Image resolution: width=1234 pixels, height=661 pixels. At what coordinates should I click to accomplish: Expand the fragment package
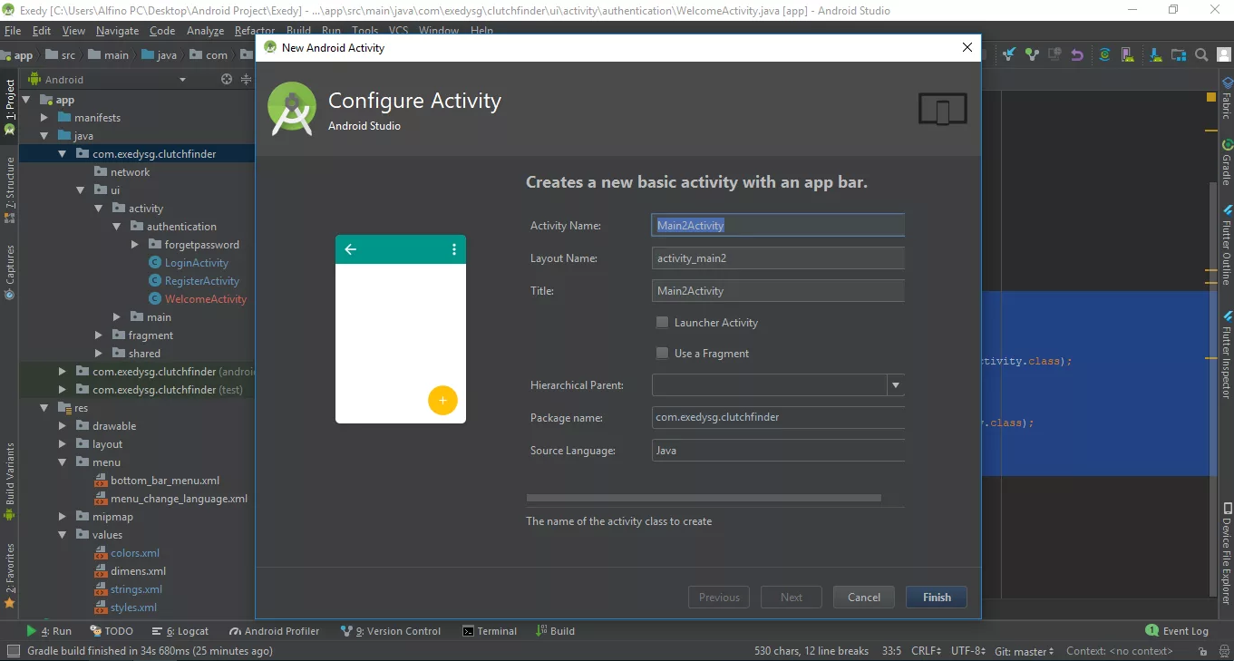pos(99,335)
